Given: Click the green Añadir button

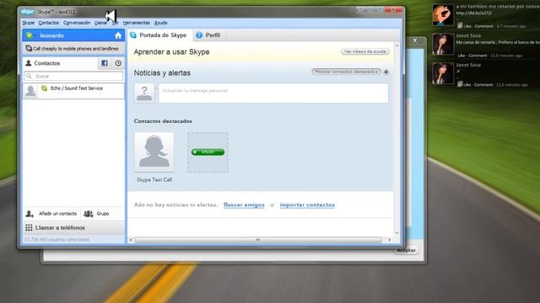Looking at the screenshot, I should (x=208, y=151).
